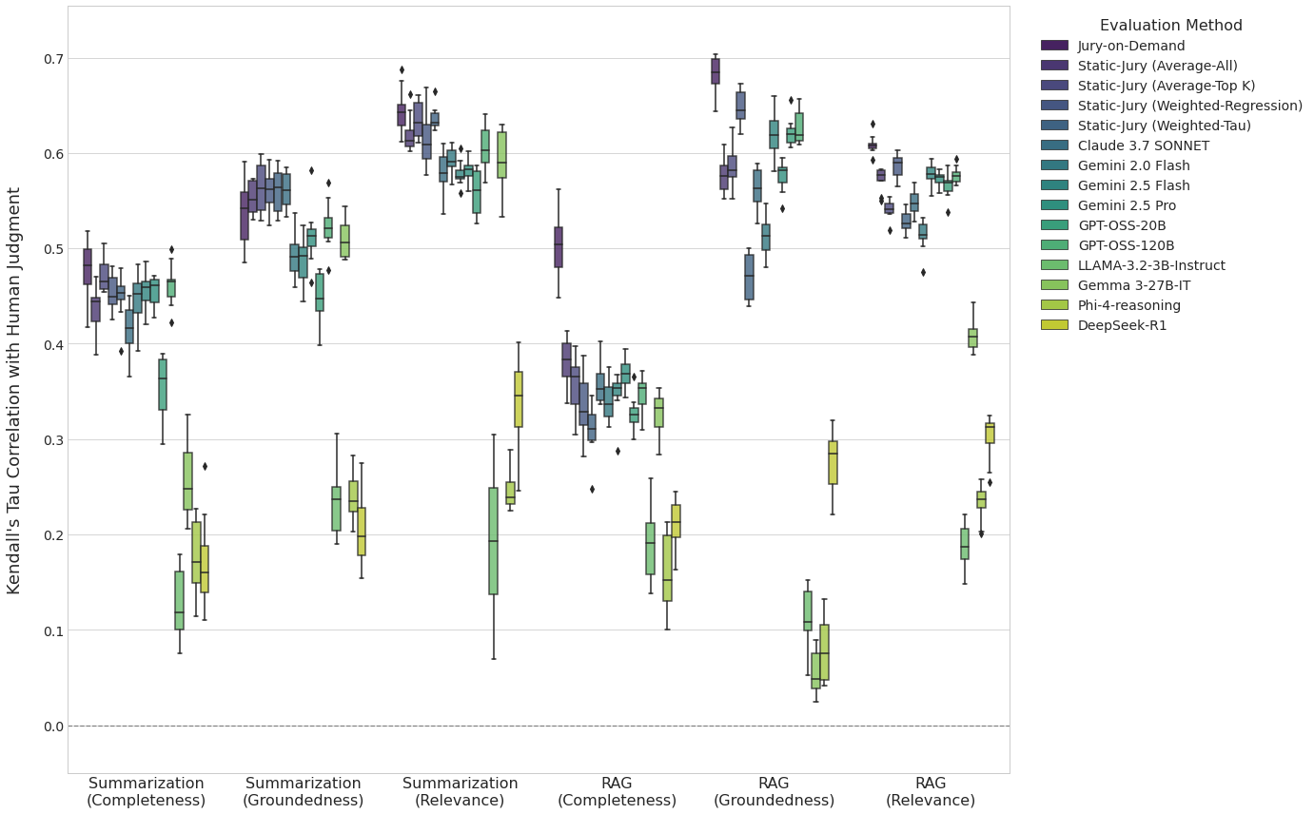Click the RAG (Groundedness) x-axis label
1314x814 pixels.
774,792
